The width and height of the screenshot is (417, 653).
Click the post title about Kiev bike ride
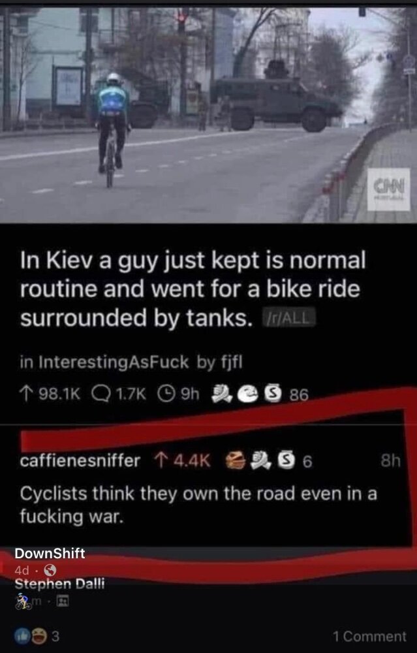click(x=193, y=289)
